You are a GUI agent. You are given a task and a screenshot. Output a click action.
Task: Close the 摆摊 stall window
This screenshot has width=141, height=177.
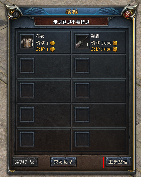click(x=127, y=15)
